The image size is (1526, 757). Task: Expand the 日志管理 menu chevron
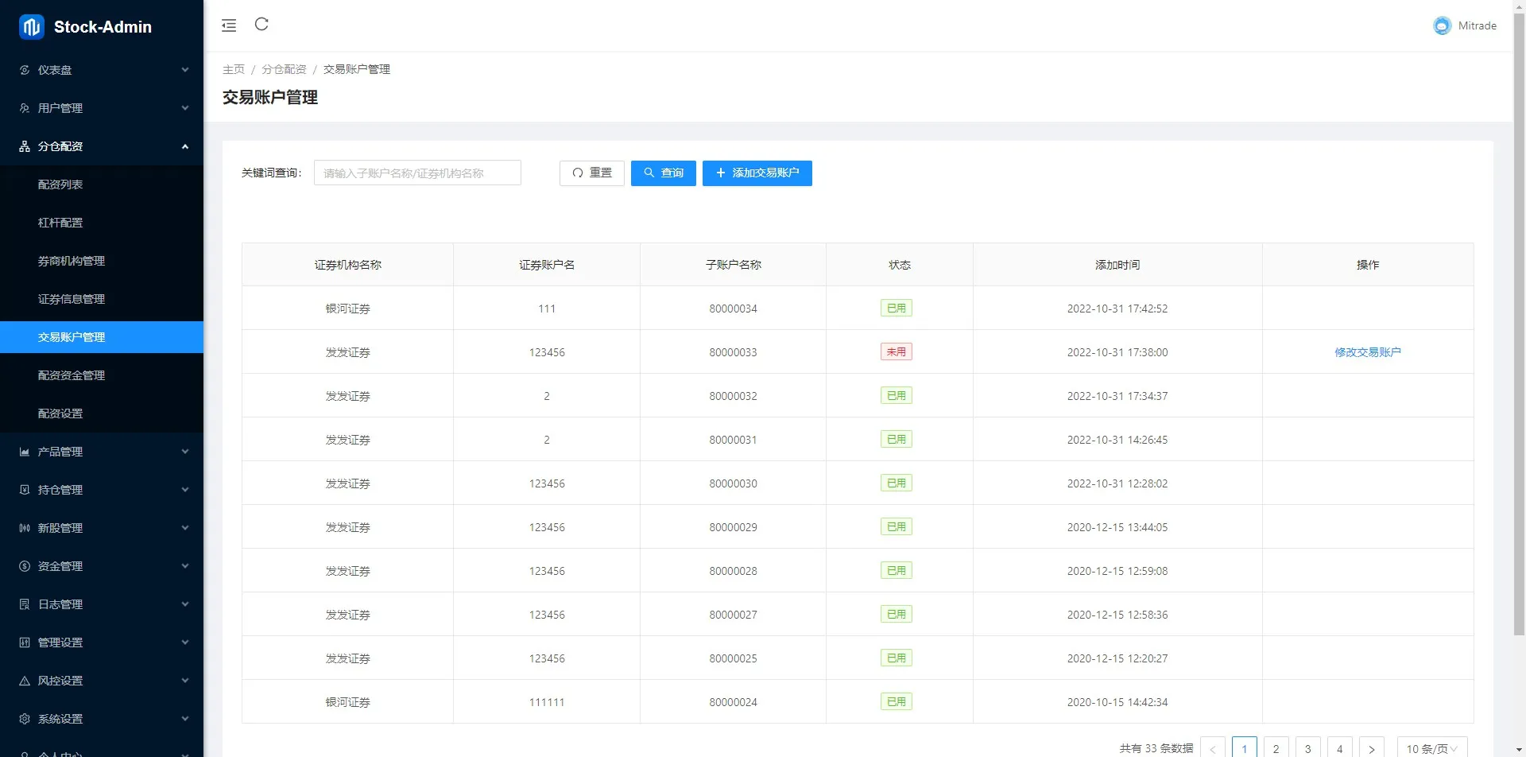pos(185,604)
